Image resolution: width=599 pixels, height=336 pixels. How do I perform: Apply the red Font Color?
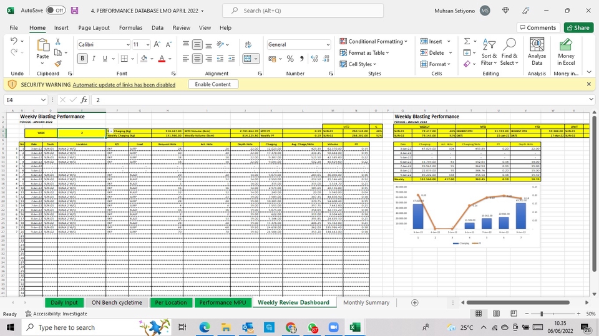[162, 59]
